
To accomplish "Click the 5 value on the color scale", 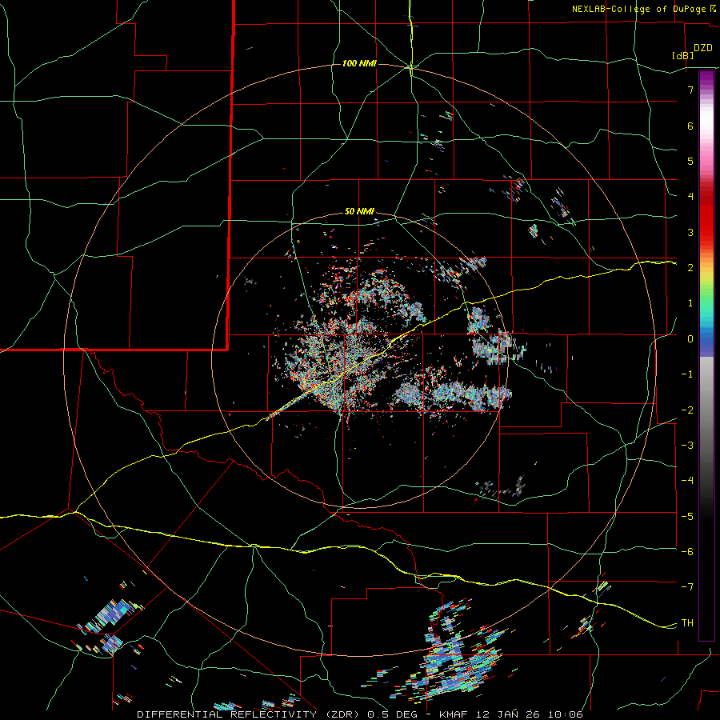I will [x=690, y=161].
